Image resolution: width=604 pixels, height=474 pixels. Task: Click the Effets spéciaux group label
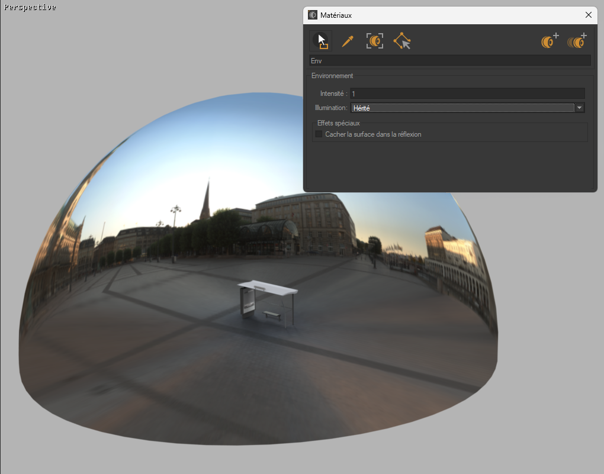tap(338, 123)
